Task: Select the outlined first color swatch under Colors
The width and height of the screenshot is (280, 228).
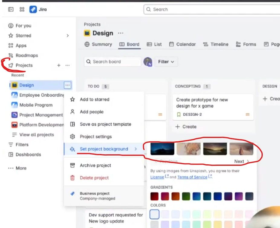Action: tap(155, 214)
